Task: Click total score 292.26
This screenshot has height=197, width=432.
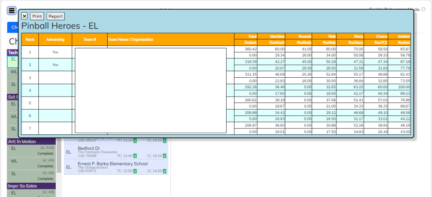Action: (x=246, y=87)
